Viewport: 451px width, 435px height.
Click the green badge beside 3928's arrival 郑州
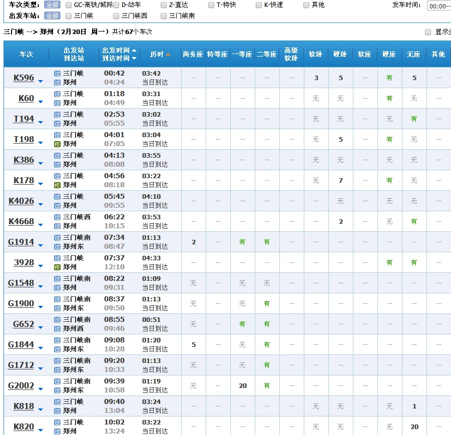pyautogui.click(x=57, y=267)
